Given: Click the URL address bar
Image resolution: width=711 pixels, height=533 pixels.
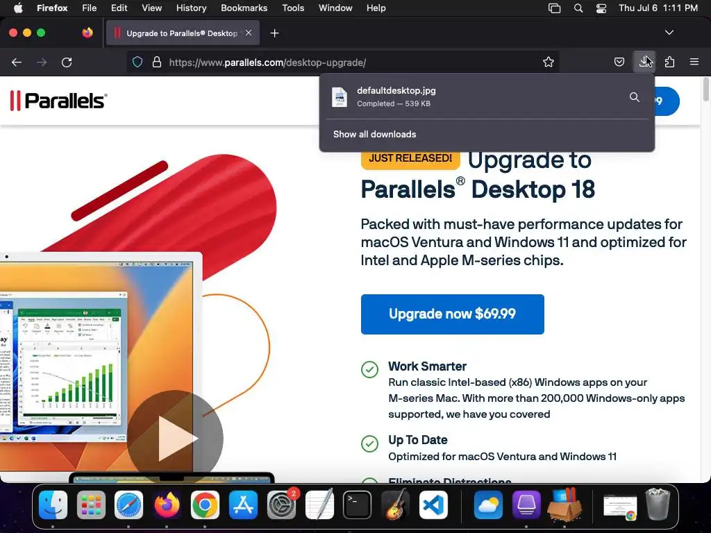Looking at the screenshot, I should click(x=343, y=62).
